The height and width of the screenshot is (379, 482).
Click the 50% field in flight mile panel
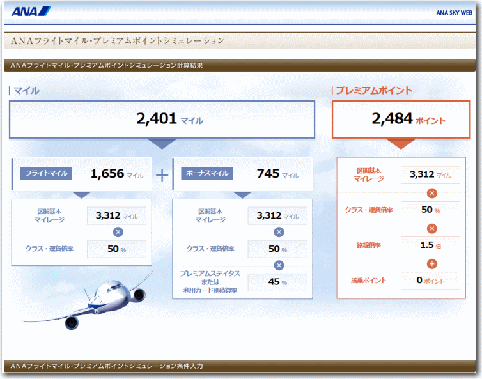tap(116, 249)
